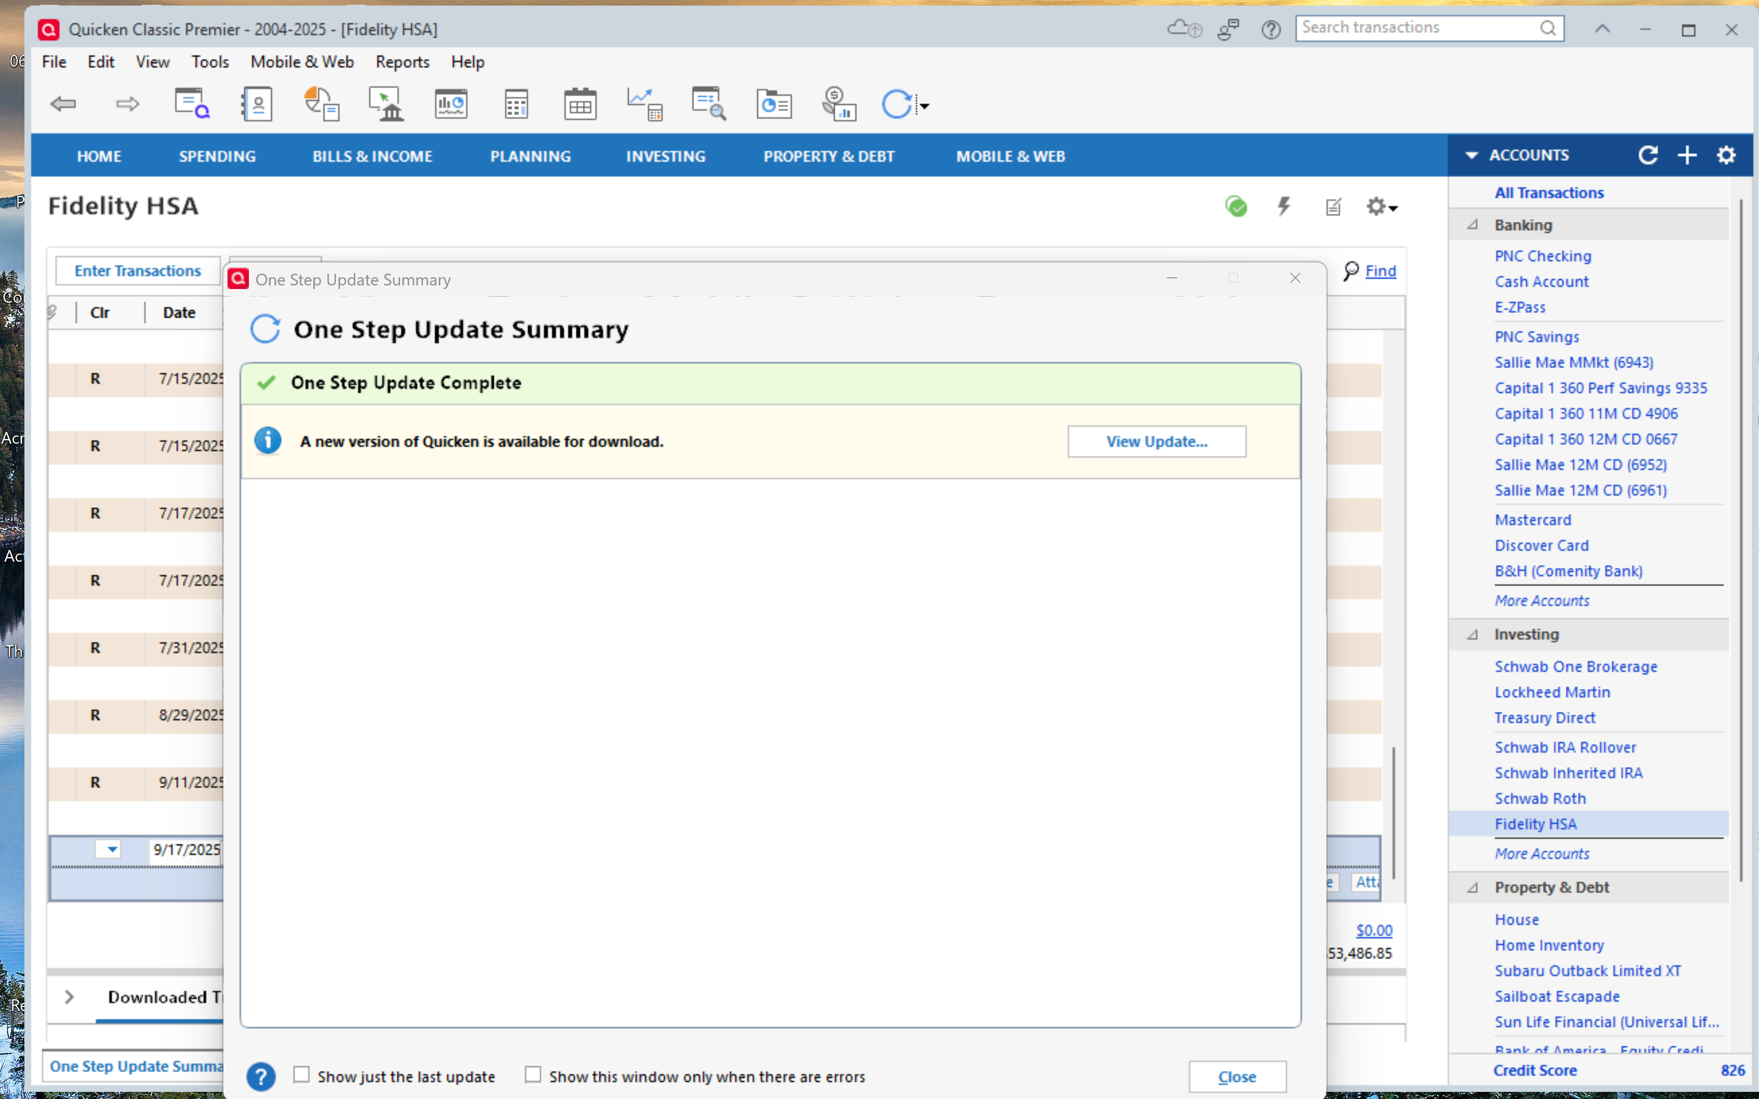Open the Reports menu

point(402,62)
